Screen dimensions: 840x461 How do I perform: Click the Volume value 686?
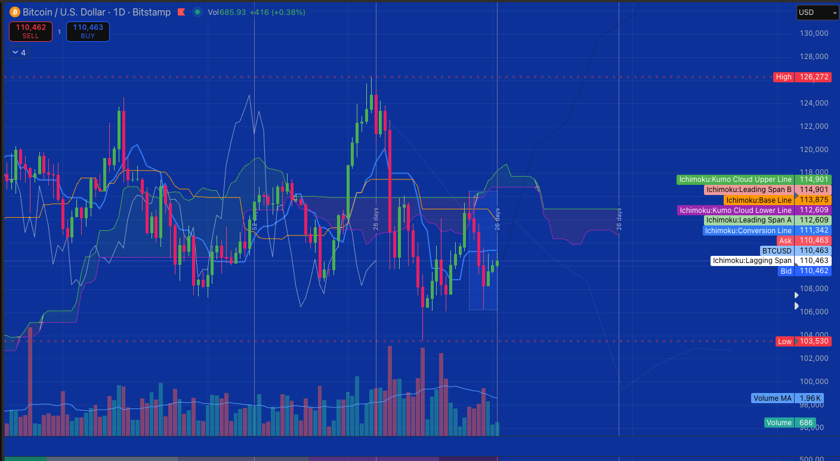(x=806, y=423)
